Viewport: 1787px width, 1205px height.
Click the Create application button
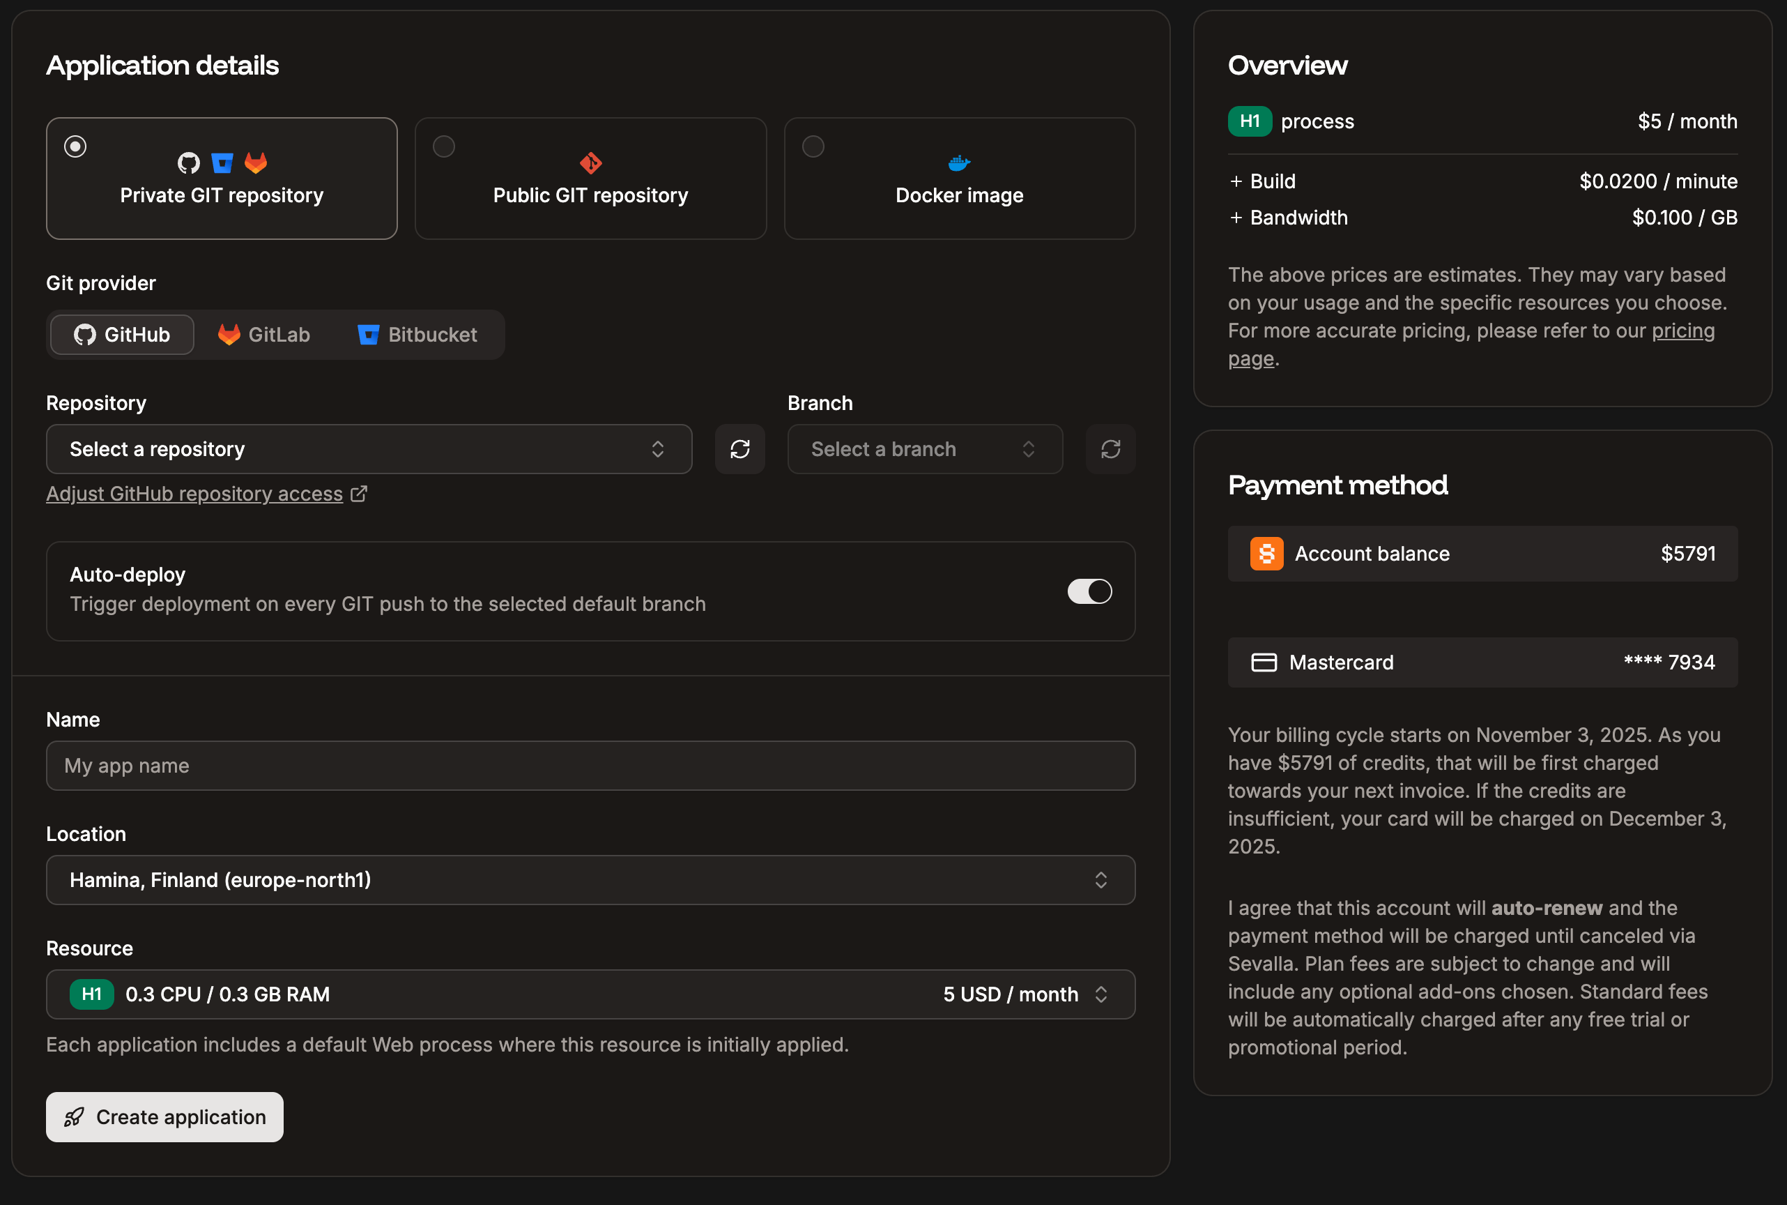[x=164, y=1116]
